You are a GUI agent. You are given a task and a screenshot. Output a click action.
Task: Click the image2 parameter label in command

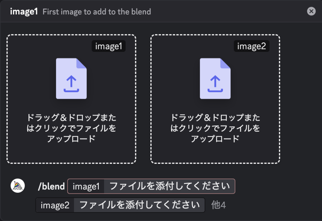tap(55, 205)
